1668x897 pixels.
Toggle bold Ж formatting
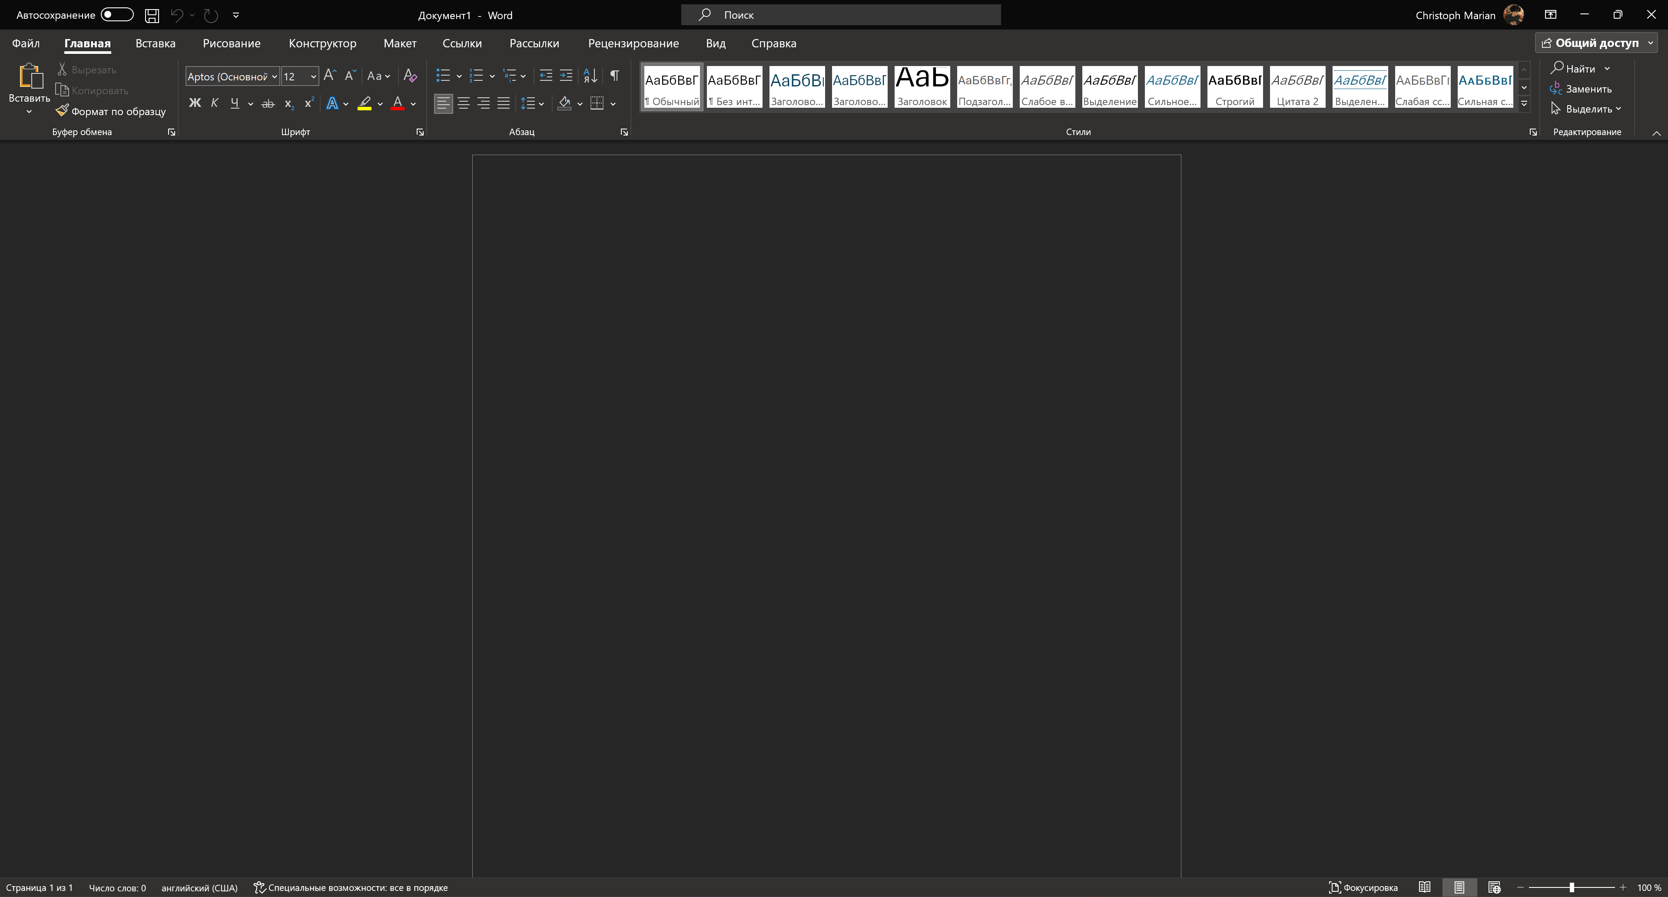[x=194, y=103]
